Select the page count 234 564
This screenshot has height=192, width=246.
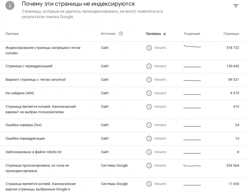tap(231, 165)
